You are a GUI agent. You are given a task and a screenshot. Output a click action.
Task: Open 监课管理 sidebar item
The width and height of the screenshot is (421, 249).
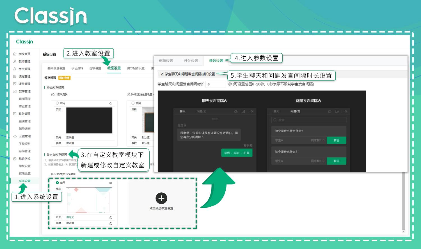click(24, 121)
